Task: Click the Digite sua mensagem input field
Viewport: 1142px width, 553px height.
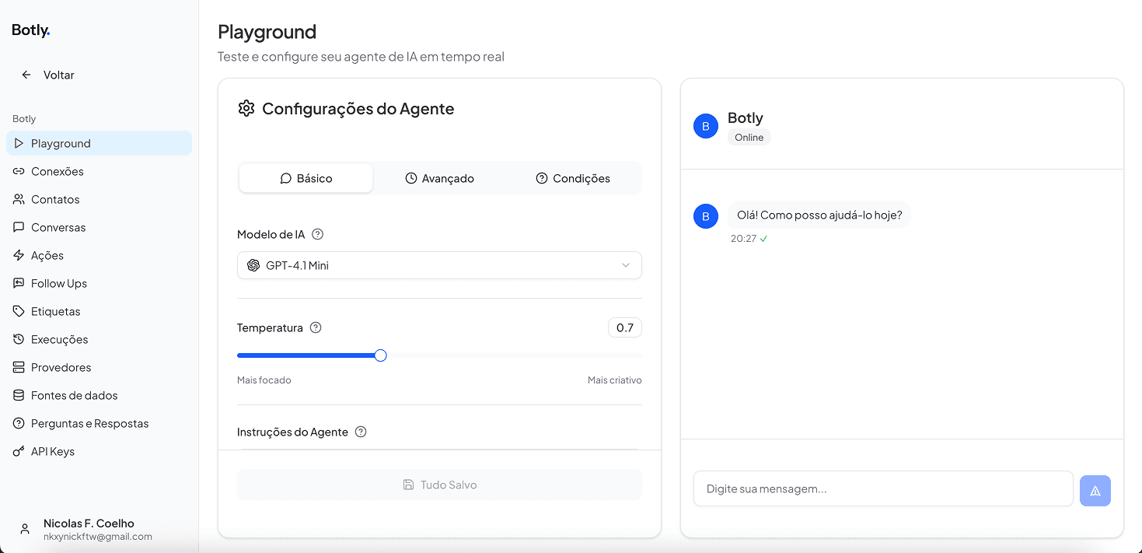Action: click(882, 489)
